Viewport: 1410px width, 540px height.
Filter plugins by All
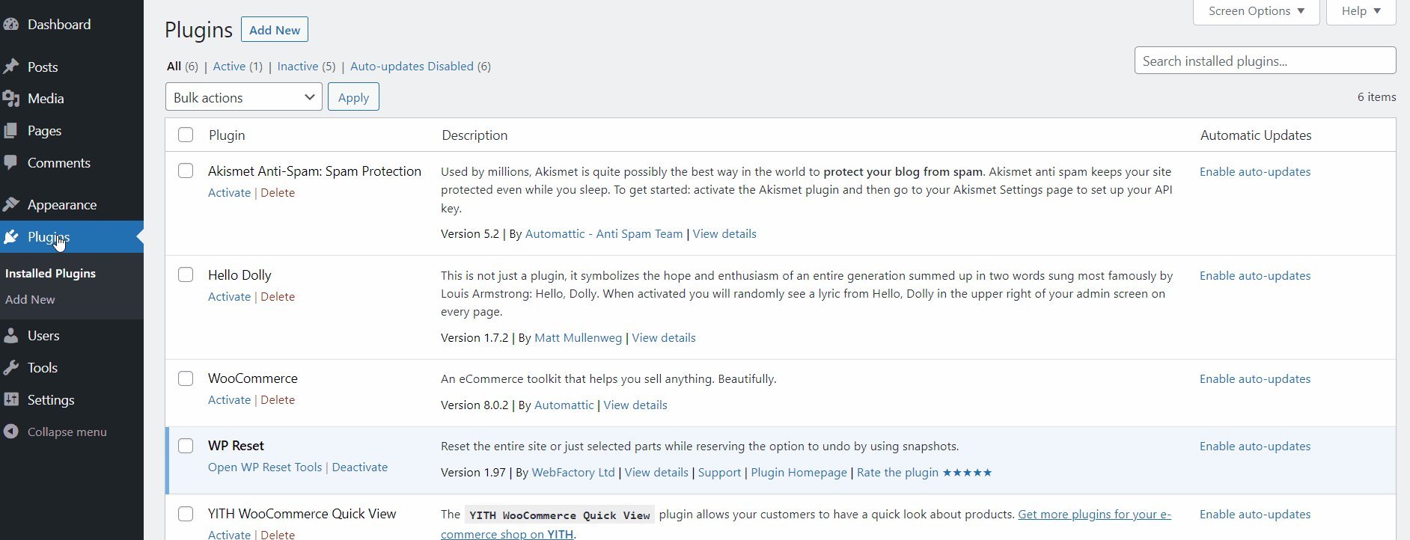(174, 67)
